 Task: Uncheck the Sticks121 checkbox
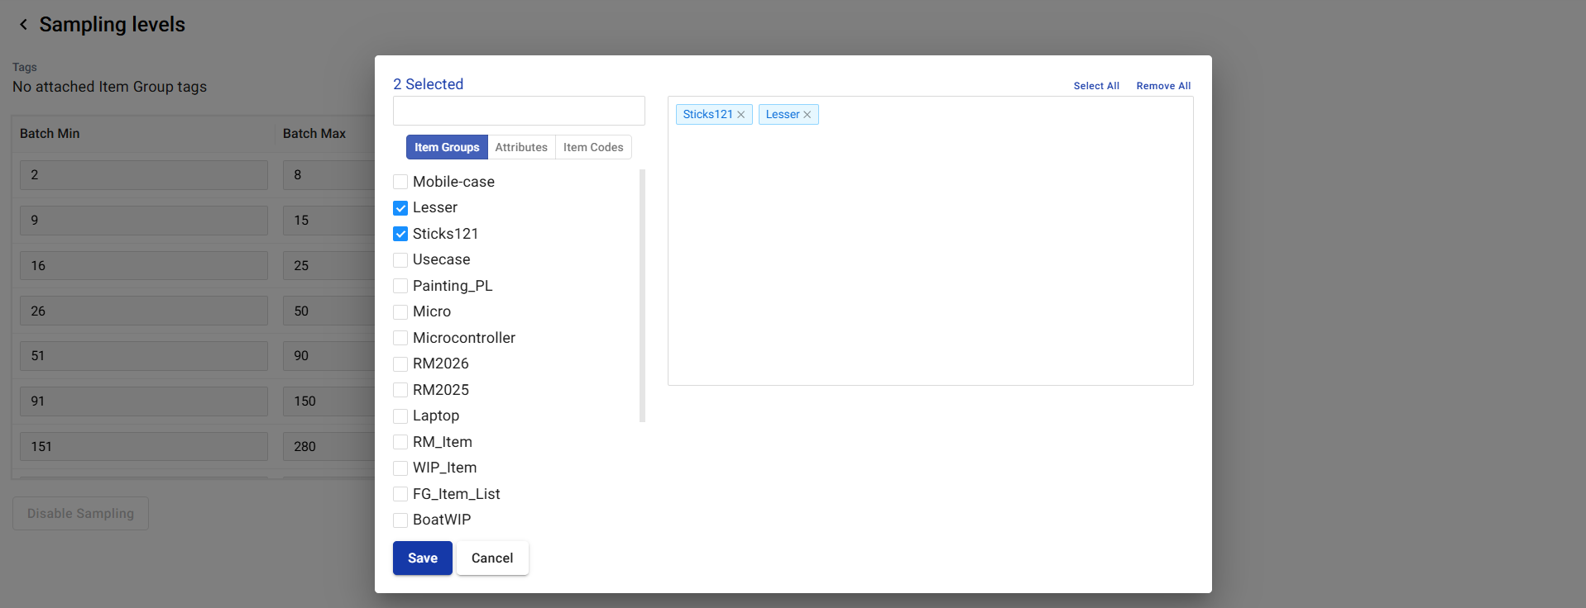[x=400, y=234]
